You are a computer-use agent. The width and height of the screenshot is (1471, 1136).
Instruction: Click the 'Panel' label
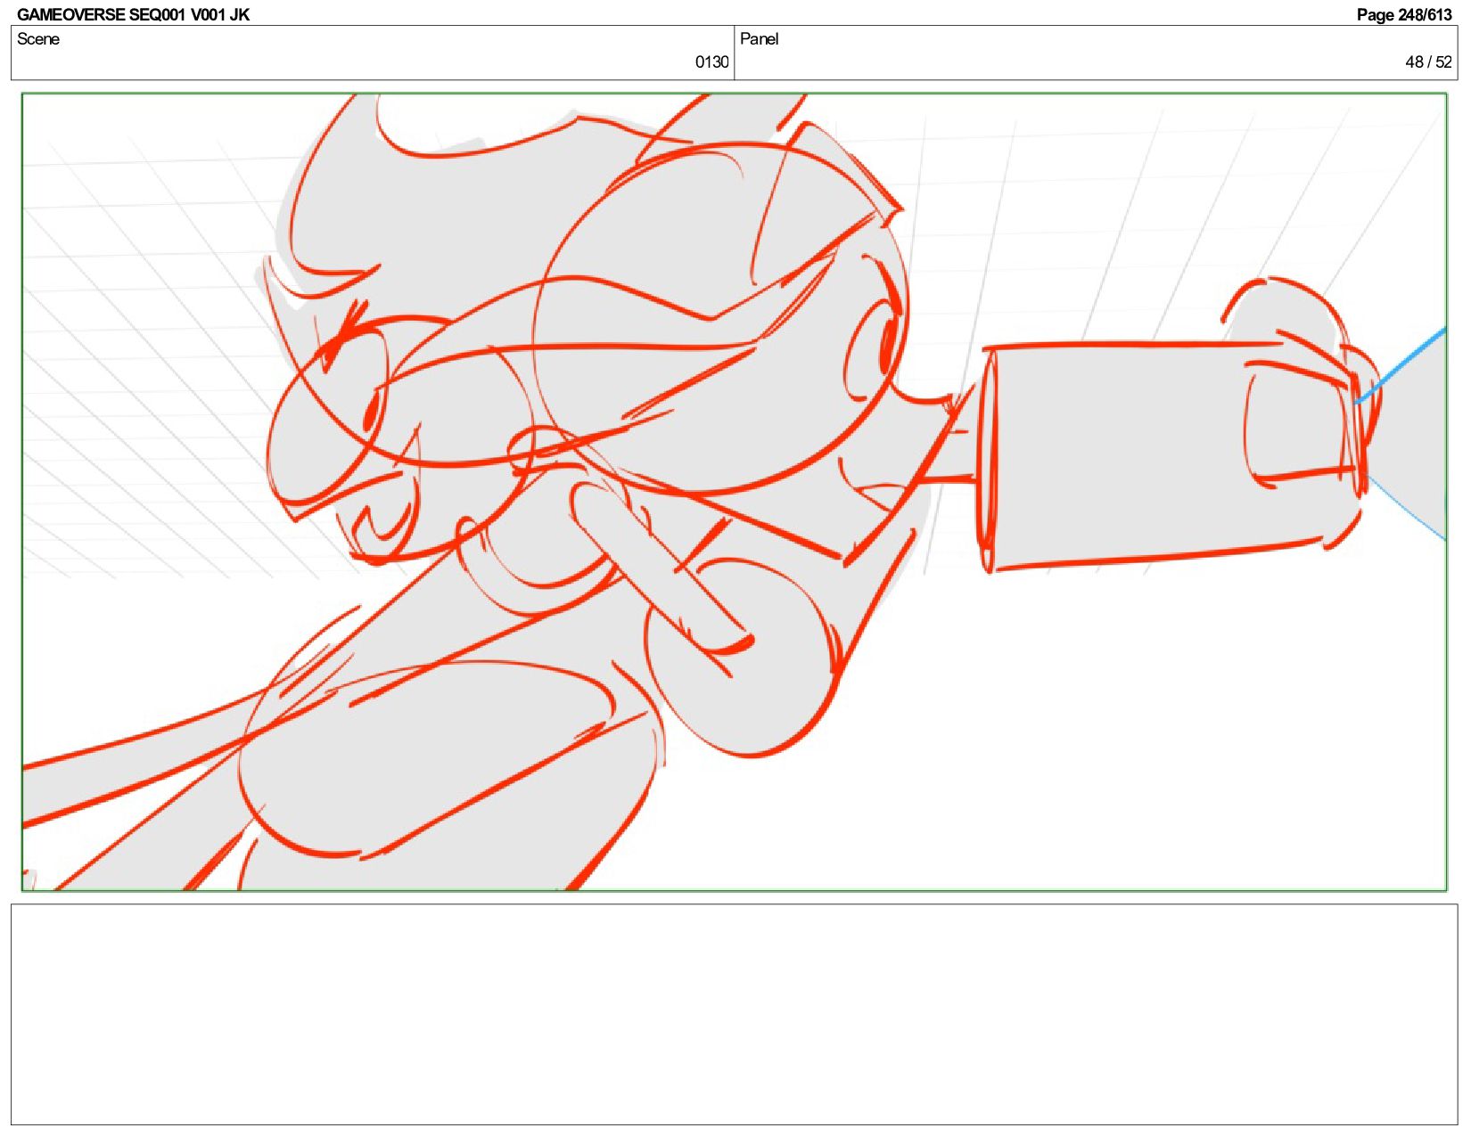[x=759, y=39]
